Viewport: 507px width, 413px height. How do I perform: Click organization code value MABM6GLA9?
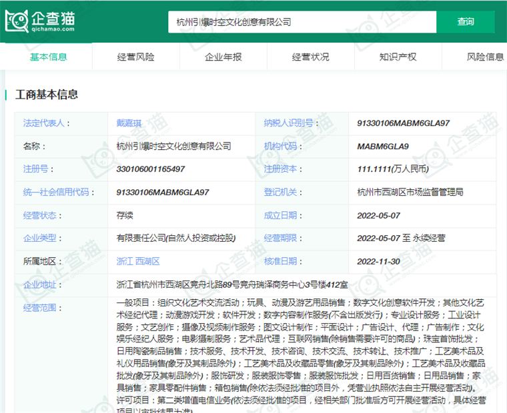click(383, 147)
